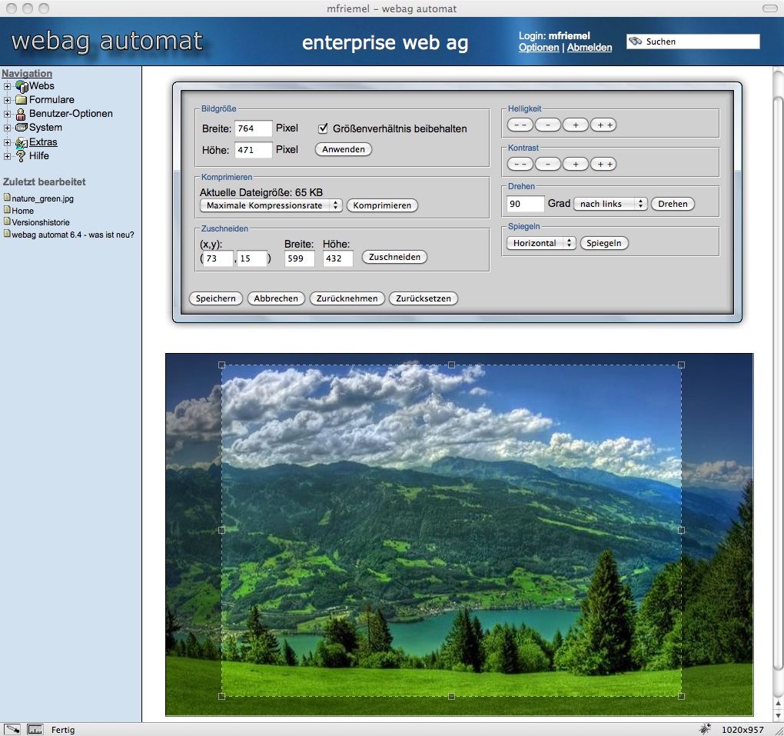Viewport: 784px width, 736px height.
Task: Click the nature_green.jpg file icon
Action: click(7, 198)
